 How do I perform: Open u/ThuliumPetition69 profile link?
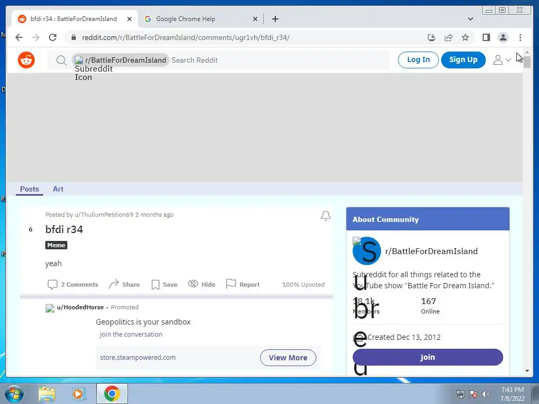[104, 215]
